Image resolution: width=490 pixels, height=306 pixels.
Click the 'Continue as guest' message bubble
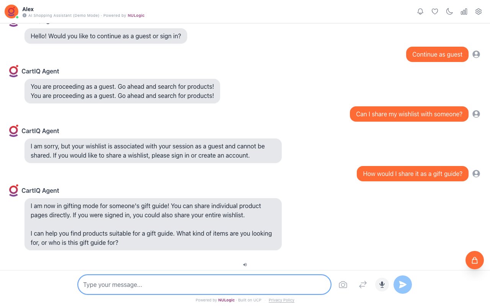point(437,54)
